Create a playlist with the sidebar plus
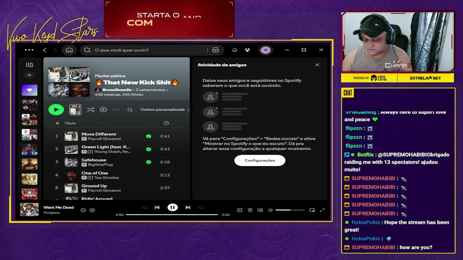 click(29, 75)
